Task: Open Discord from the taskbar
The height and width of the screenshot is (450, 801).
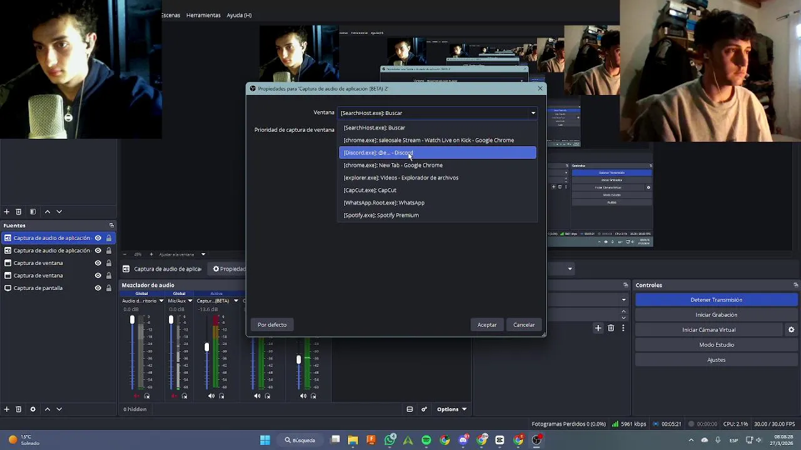Action: (463, 440)
